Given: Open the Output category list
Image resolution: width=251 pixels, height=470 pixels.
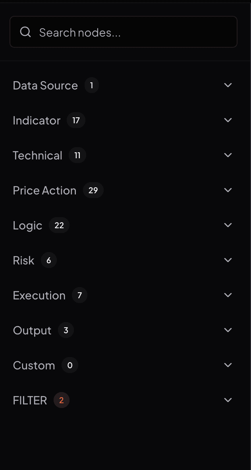Looking at the screenshot, I should point(228,330).
